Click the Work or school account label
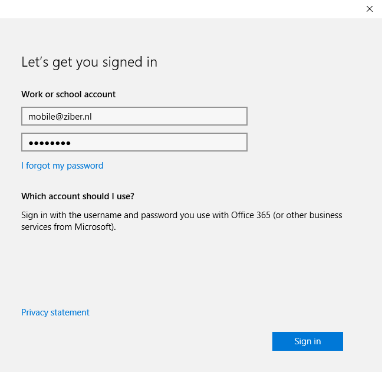 [x=68, y=94]
